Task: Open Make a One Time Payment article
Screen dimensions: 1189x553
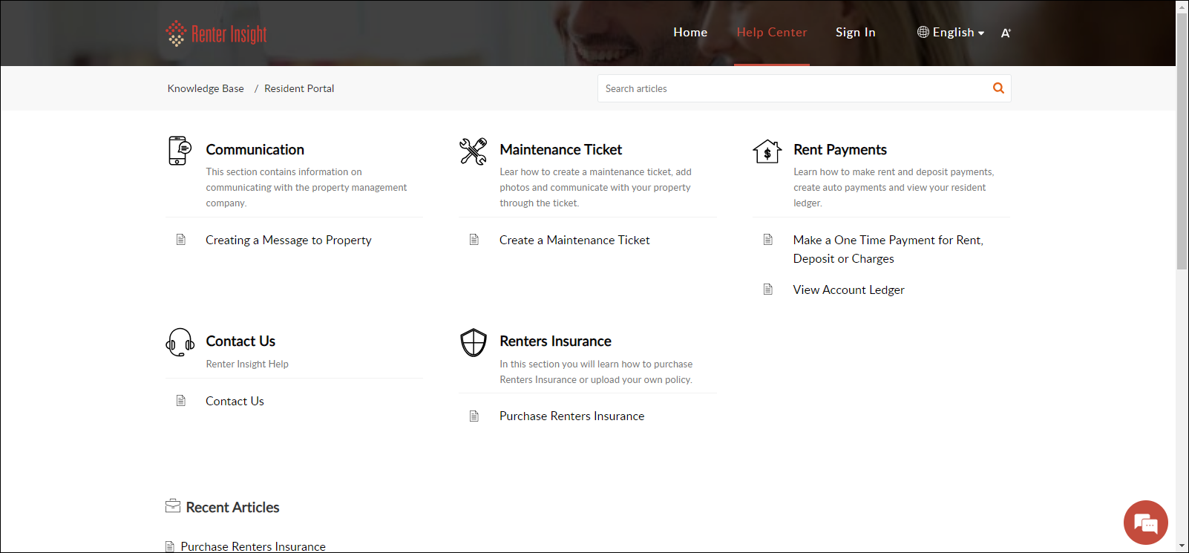Action: pyautogui.click(x=888, y=249)
